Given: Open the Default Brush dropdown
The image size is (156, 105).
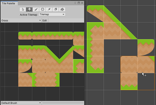Looking at the screenshot, I should pos(21,103).
